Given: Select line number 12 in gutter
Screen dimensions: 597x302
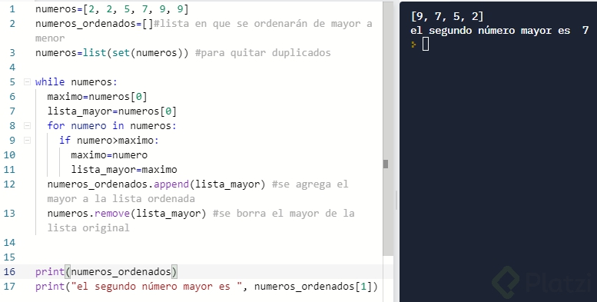Looking at the screenshot, I should tap(9, 184).
